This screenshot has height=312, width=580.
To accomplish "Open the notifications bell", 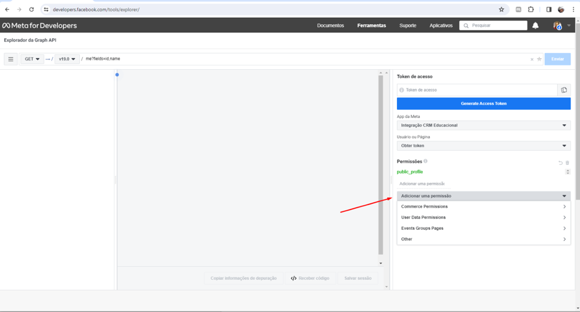I will 535,25.
